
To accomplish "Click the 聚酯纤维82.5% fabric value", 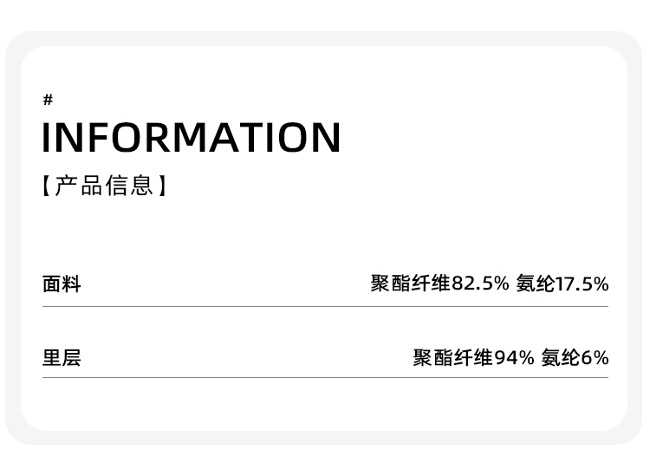I will pos(439,284).
